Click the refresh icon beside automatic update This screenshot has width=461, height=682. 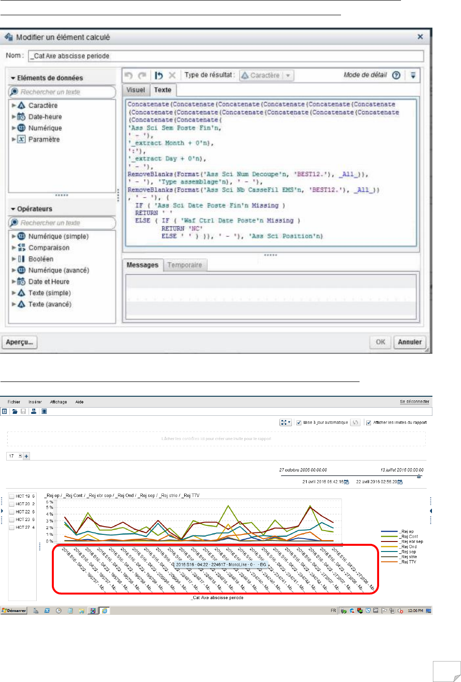point(355,422)
